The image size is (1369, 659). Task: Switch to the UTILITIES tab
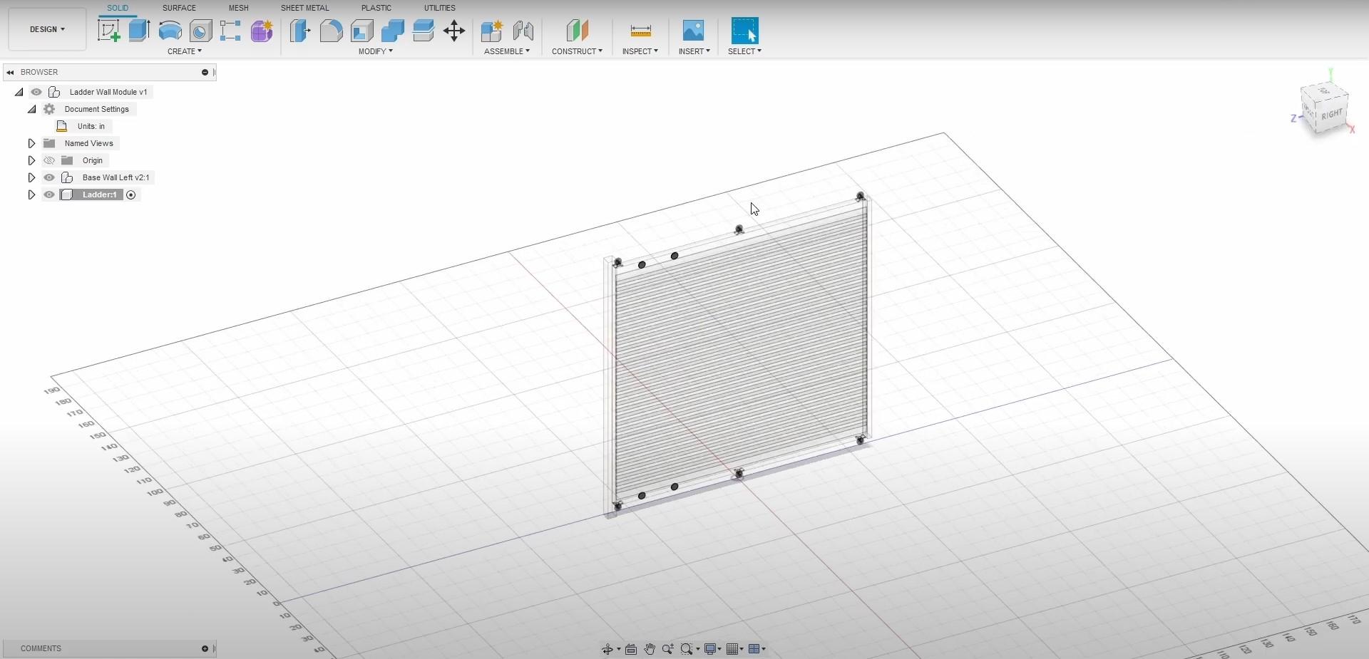(440, 8)
